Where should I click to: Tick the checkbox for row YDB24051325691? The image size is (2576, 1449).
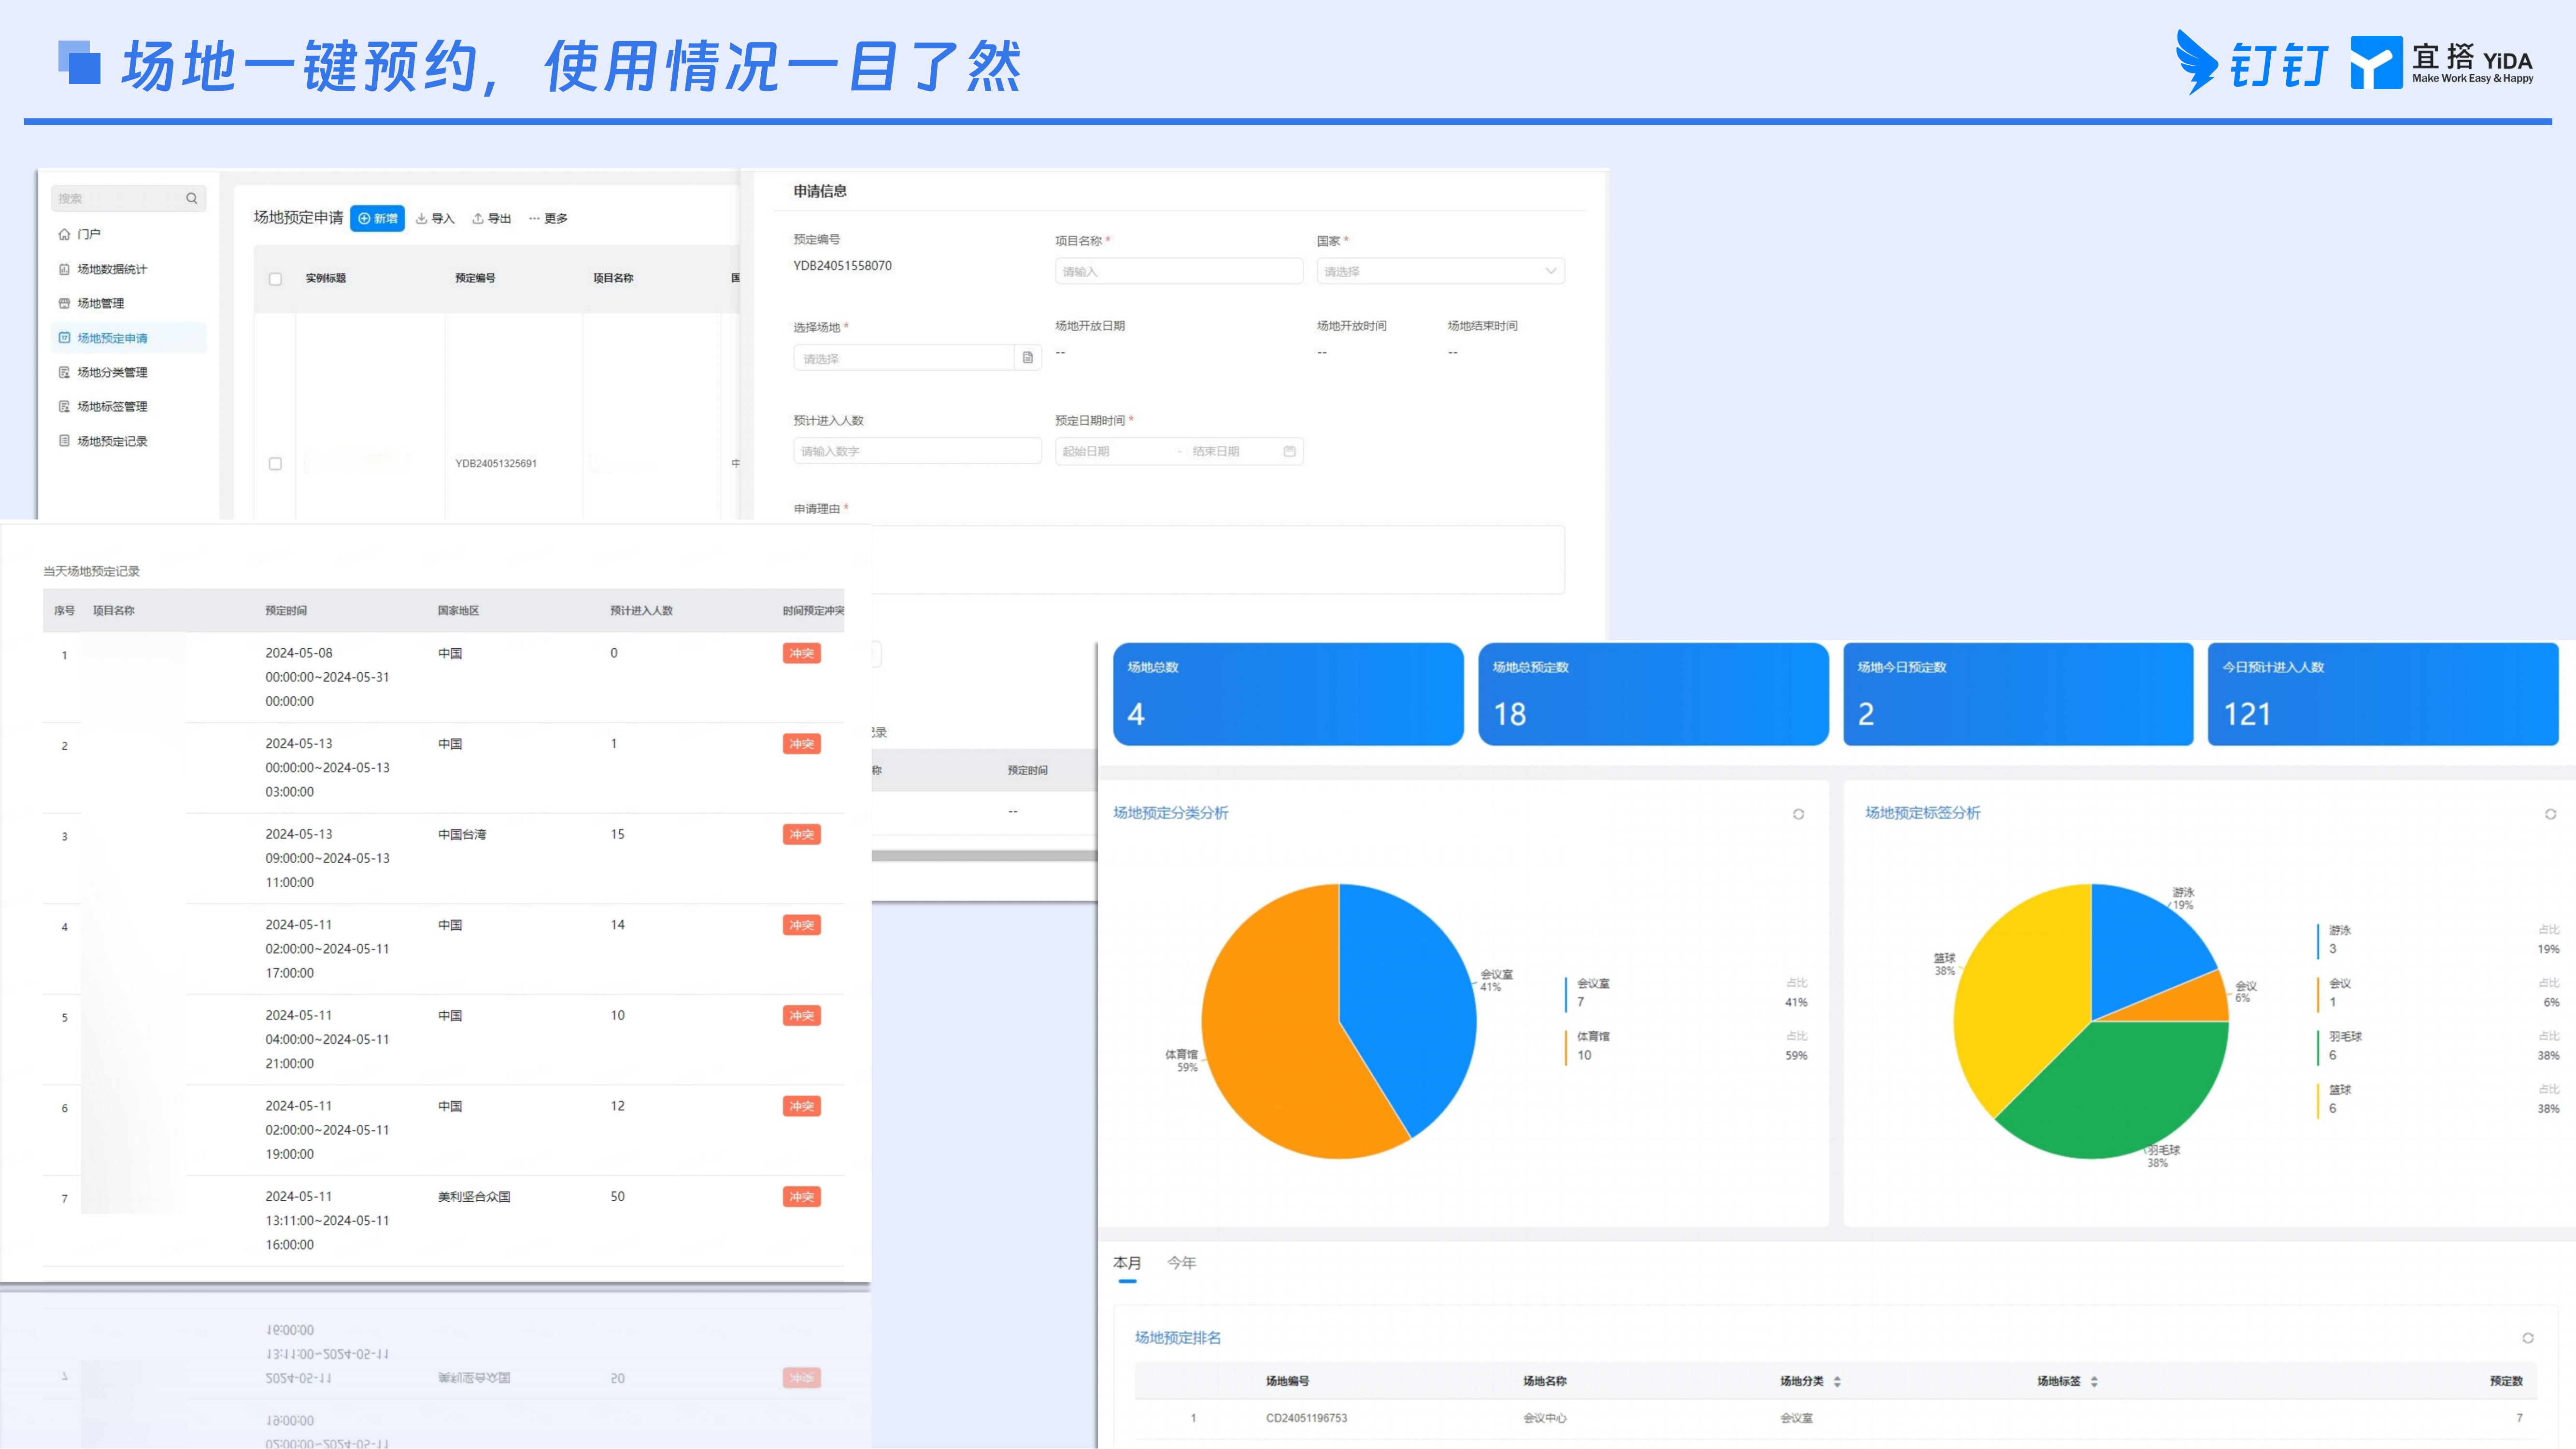coord(275,464)
